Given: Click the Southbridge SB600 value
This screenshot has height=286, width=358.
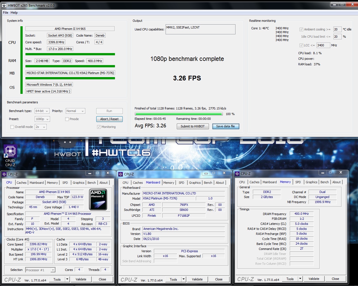Looking at the screenshot, I should [184, 210].
